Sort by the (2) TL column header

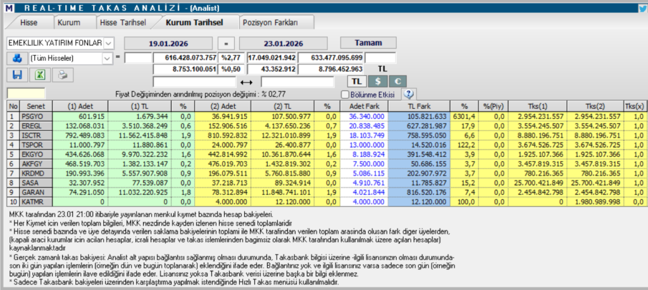(x=282, y=106)
